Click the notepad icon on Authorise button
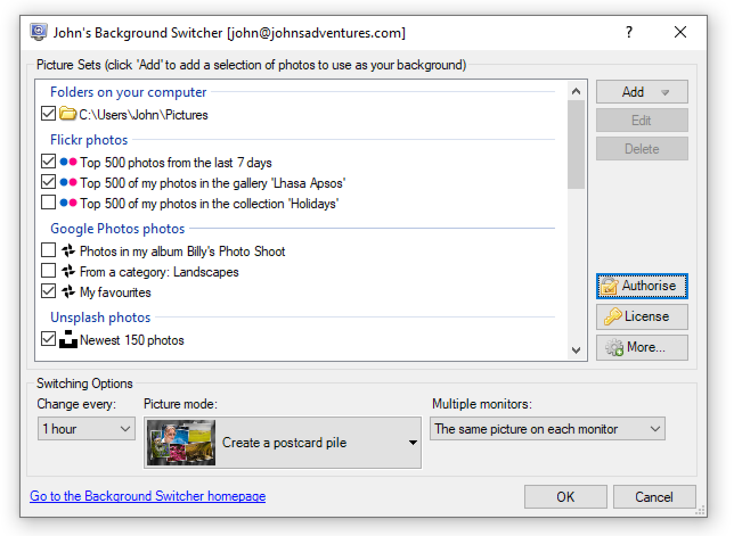This screenshot has width=734, height=536. (609, 286)
